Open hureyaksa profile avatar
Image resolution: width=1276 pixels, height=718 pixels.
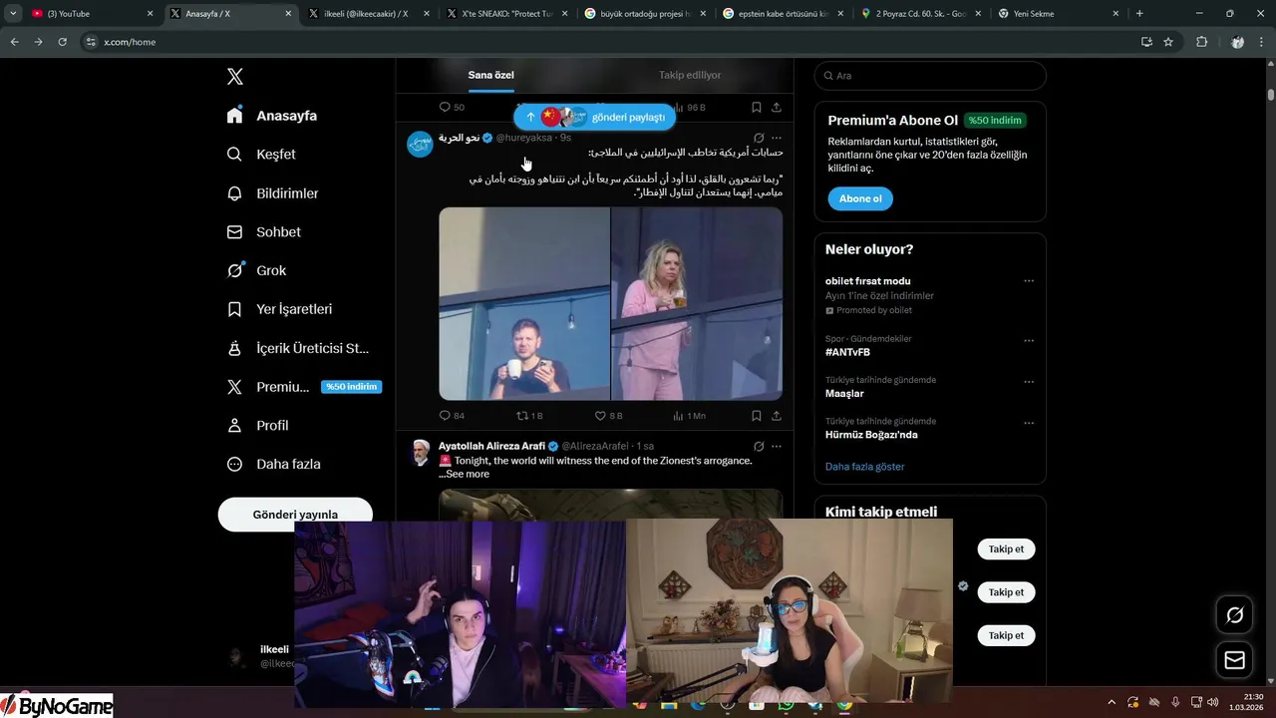pyautogui.click(x=420, y=144)
